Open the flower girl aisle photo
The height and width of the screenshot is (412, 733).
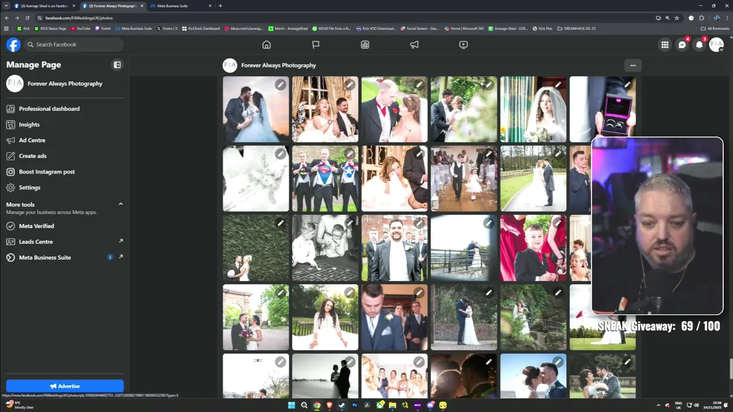[x=464, y=179]
